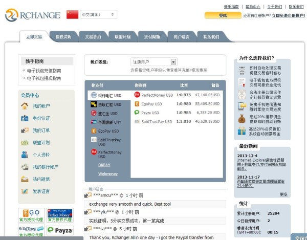Switch to the 授权资质 tab
Viewport: 307px width, 240px height.
[63, 37]
